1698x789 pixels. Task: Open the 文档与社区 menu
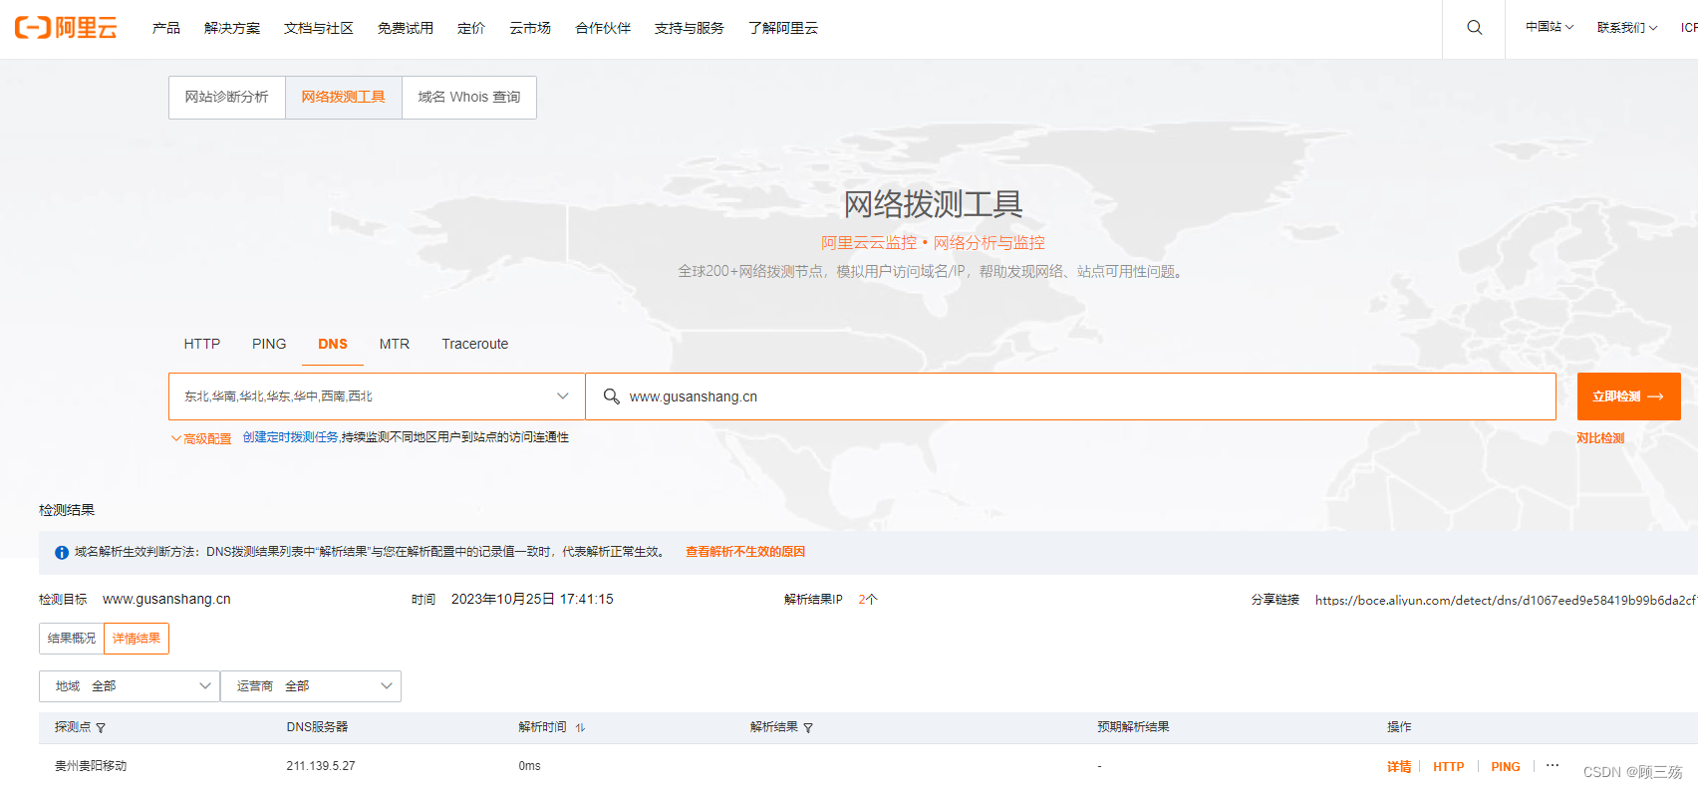(319, 28)
